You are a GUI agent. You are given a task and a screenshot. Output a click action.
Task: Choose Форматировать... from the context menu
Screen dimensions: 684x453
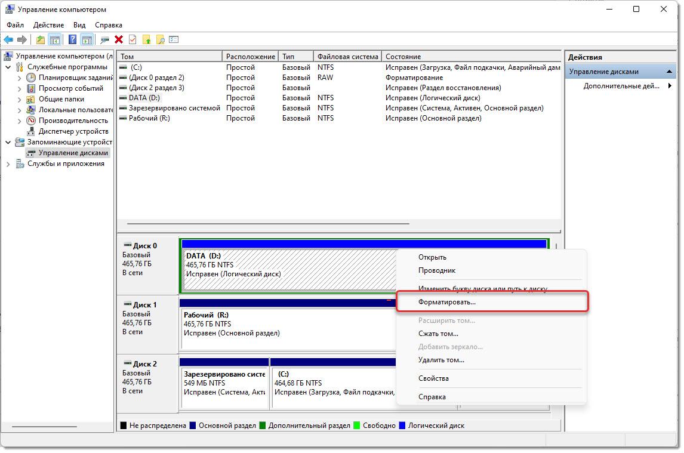tap(446, 302)
